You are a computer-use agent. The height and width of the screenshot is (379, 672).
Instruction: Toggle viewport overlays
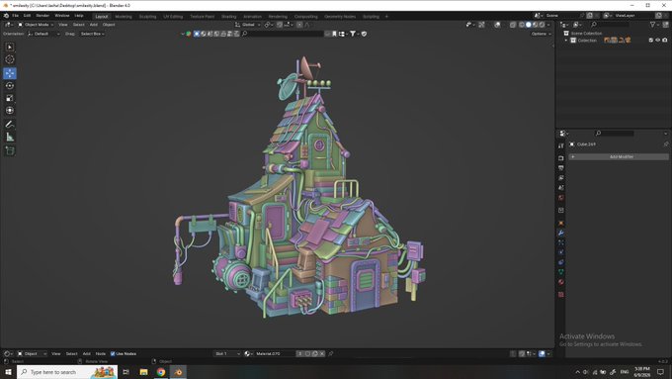point(497,25)
